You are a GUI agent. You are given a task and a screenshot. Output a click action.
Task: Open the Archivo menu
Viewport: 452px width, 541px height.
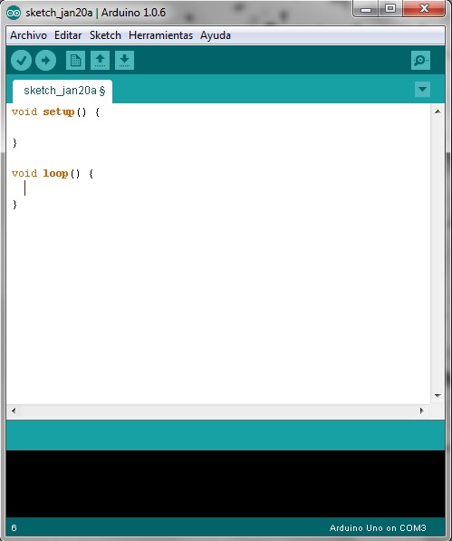[28, 35]
